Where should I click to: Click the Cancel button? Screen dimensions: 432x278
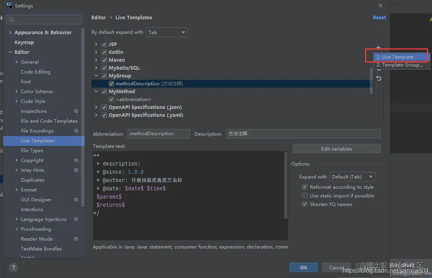coord(336,267)
